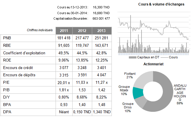Select the Encours de crédit label
This screenshot has height=117, width=196.
point(18,68)
